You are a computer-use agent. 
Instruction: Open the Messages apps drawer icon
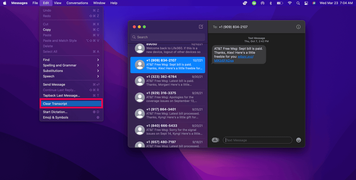[215, 140]
